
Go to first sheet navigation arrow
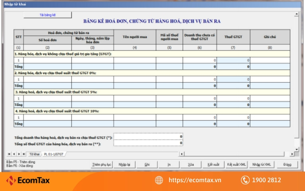click(9, 154)
